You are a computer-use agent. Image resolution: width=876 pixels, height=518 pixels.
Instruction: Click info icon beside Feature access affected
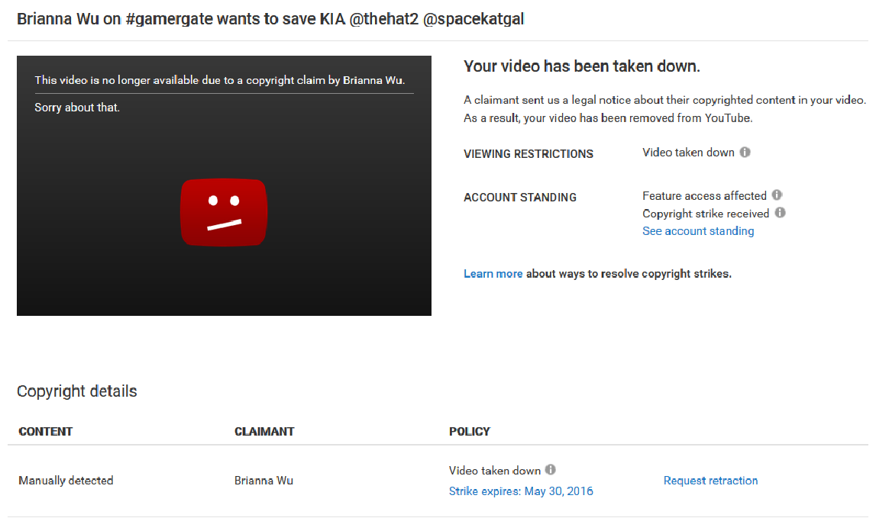(777, 195)
